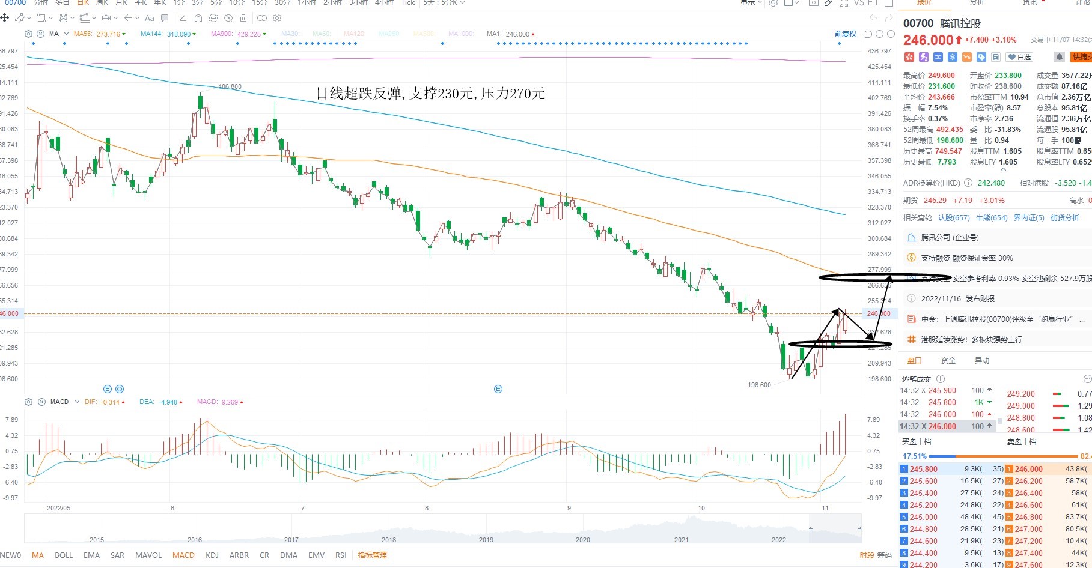This screenshot has height=568, width=1092.
Task: Zoom out chart with minus circle
Action: click(x=880, y=34)
